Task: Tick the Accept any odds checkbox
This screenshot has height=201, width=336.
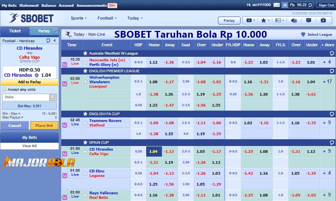Action: pos(5,89)
